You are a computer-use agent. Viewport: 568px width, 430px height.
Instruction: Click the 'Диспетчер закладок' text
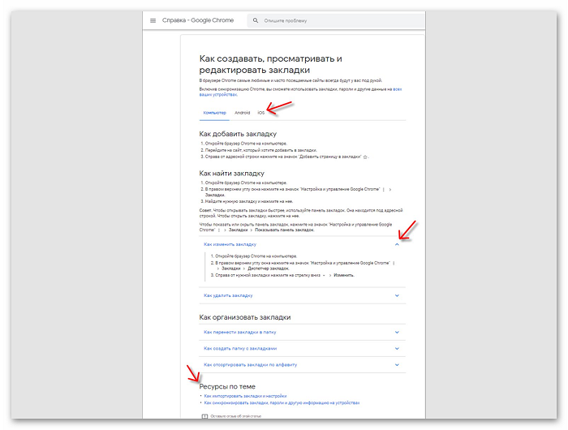coord(268,269)
